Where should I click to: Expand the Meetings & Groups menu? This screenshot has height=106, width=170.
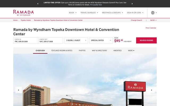click(112, 13)
